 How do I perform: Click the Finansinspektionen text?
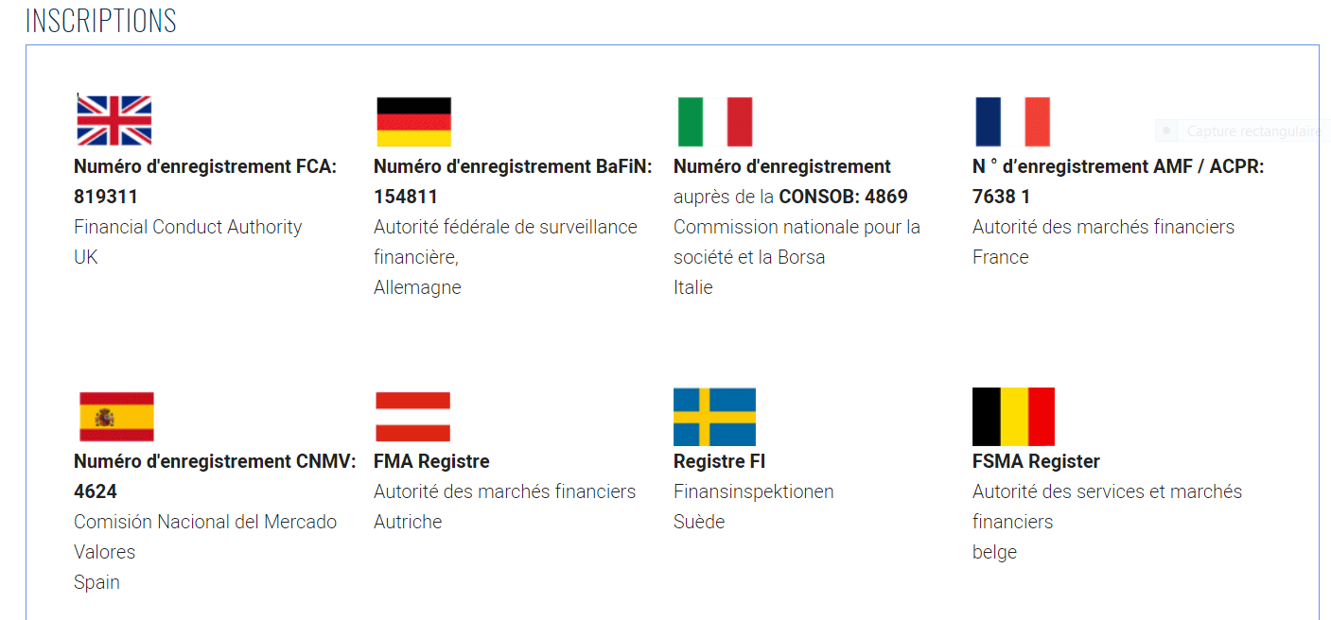point(753,492)
